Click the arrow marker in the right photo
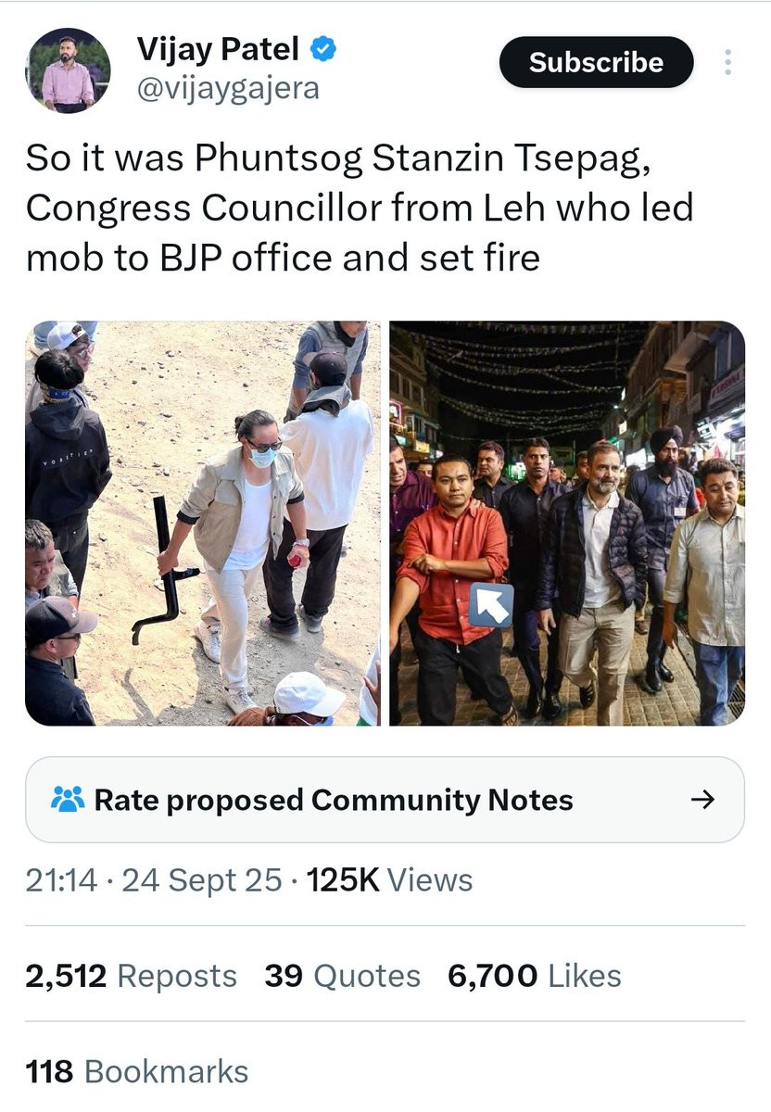The width and height of the screenshot is (771, 1112). click(x=491, y=604)
